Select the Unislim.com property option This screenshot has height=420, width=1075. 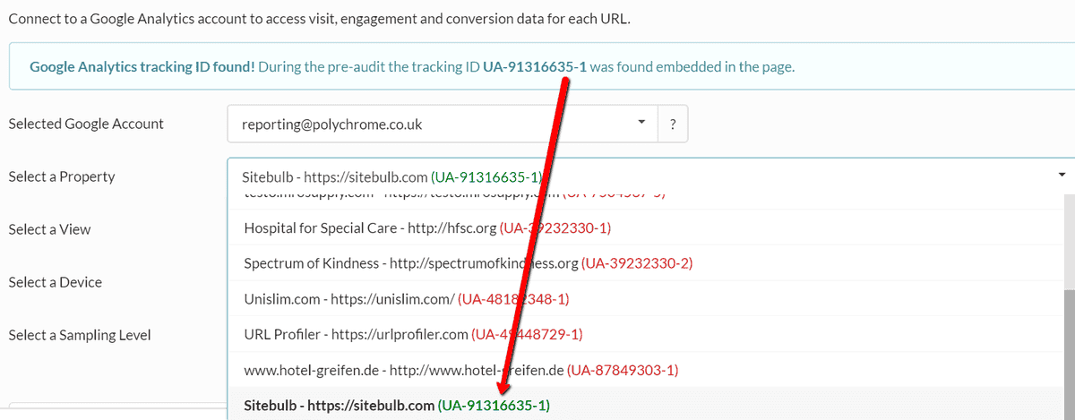645,298
